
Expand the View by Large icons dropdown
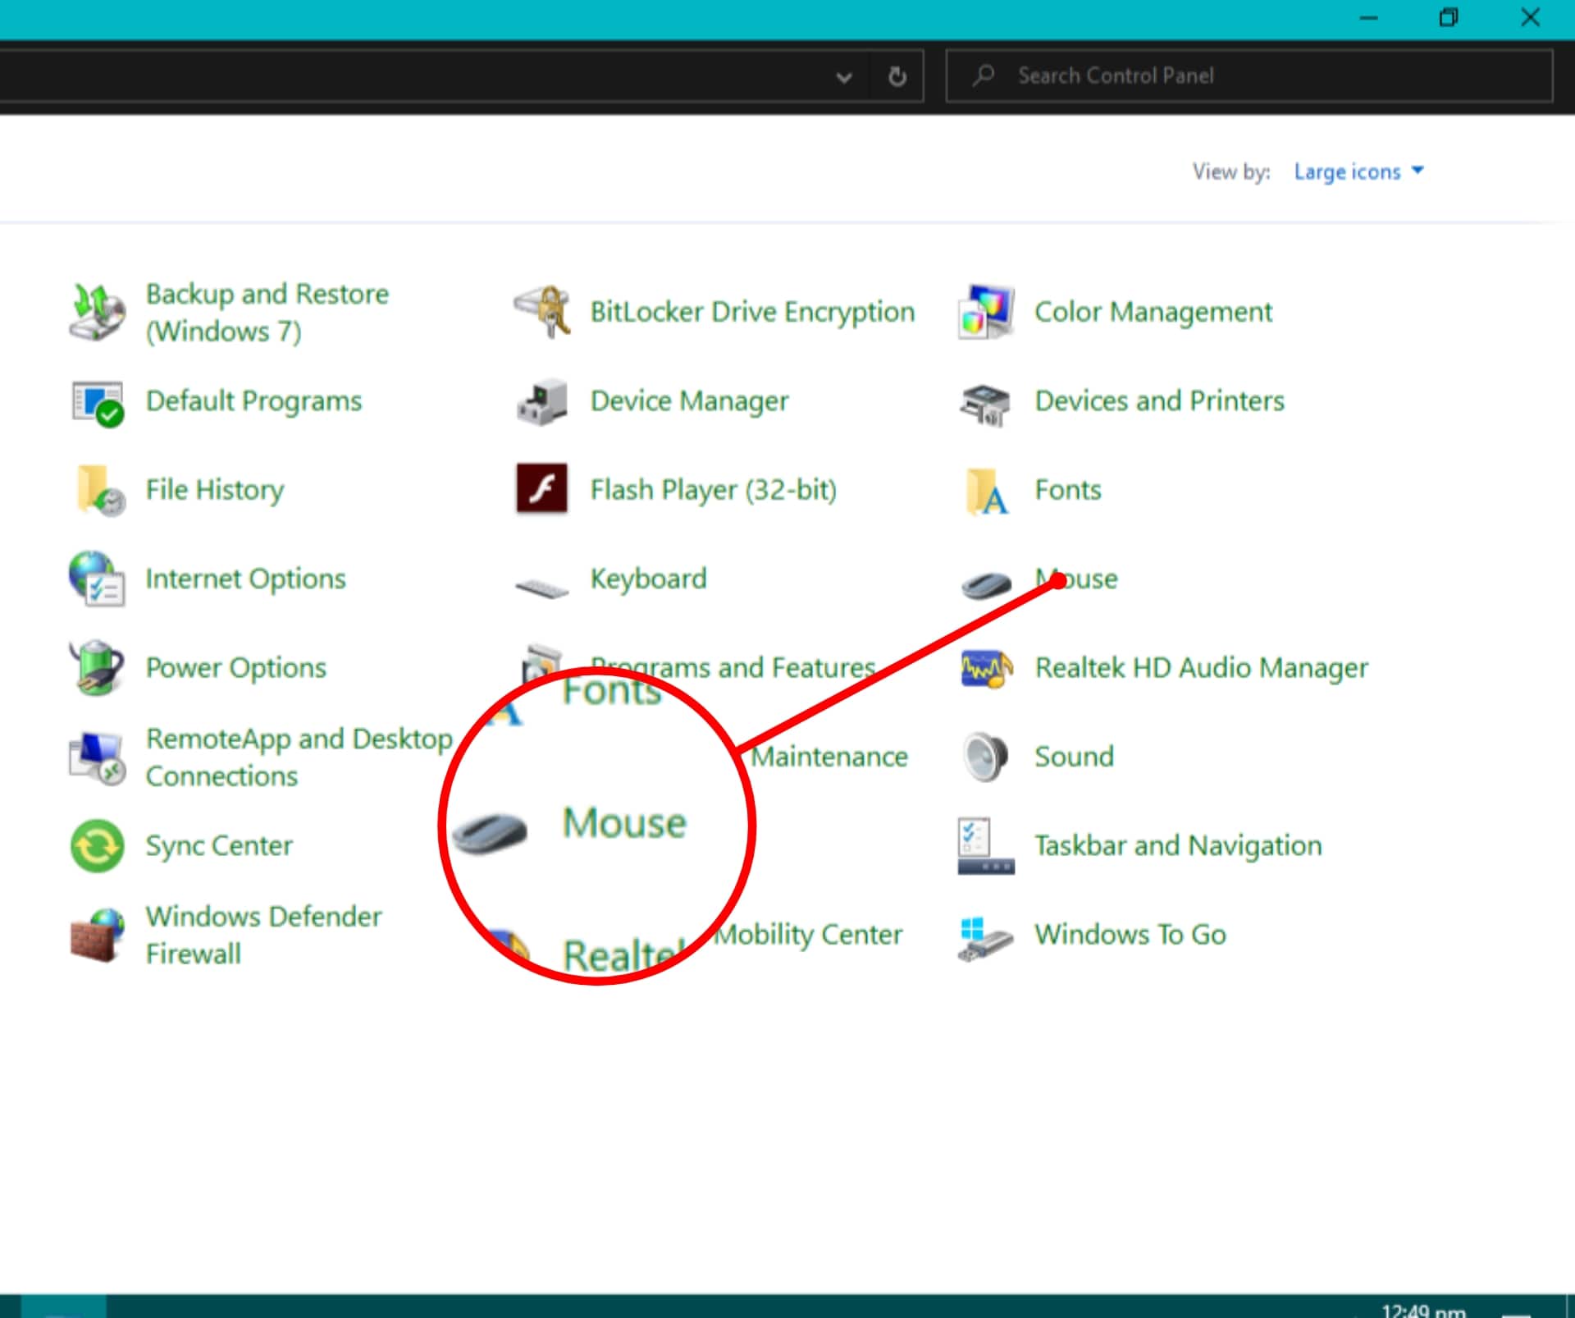pos(1358,172)
